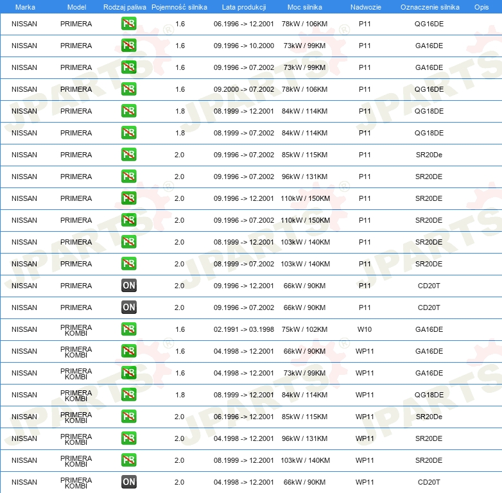Click QG16DE in the 06.1996 -> 12.2001 row

[429, 24]
